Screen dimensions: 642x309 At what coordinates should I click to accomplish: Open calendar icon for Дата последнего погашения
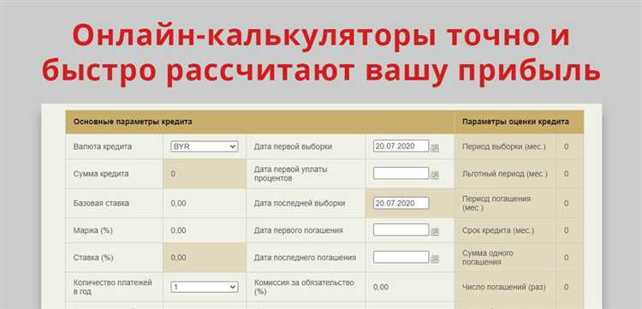pyautogui.click(x=435, y=258)
